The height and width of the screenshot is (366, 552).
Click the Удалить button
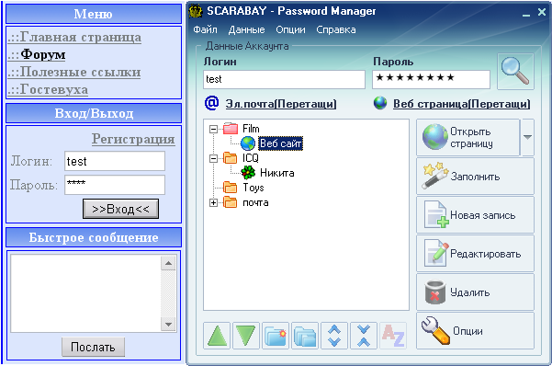point(475,292)
